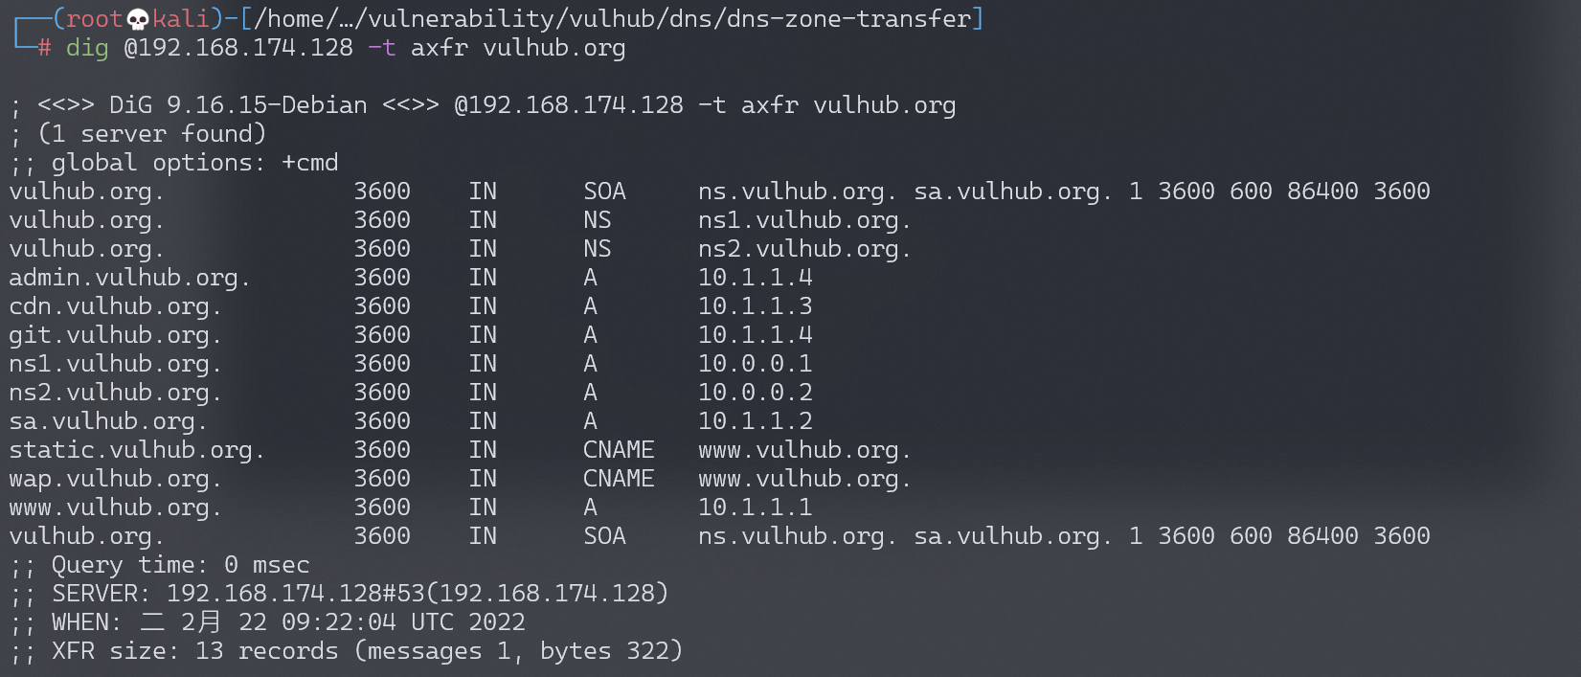Click the static.vulhub.org record name

137,450
